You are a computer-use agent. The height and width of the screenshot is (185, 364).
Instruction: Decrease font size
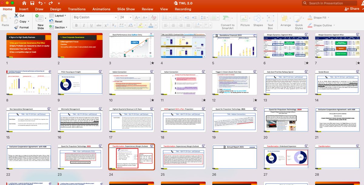pyautogui.click(x=144, y=17)
